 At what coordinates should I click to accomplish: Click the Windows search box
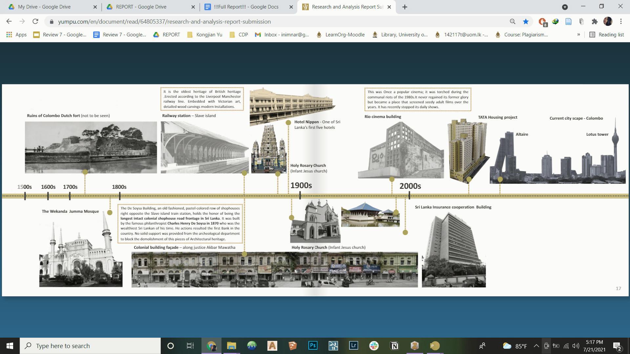(90, 346)
